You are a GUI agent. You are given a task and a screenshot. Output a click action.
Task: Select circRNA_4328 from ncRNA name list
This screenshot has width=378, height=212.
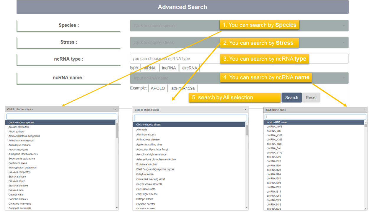point(274,135)
